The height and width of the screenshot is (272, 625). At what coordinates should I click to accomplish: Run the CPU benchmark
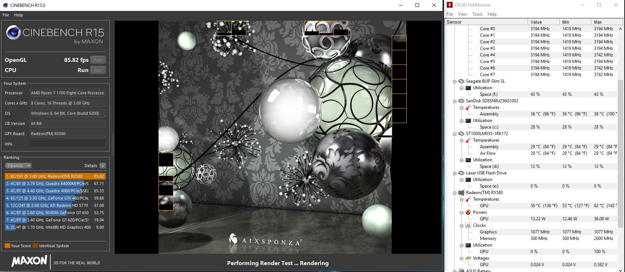point(98,70)
